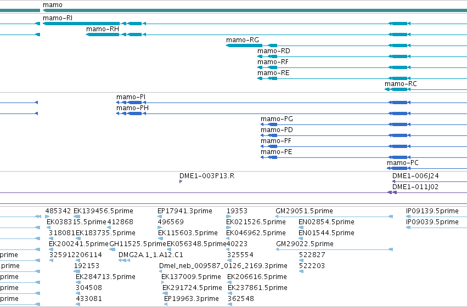This screenshot has width=467, height=307.
Task: Select the mamo-PE protein label
Action: pyautogui.click(x=277, y=152)
